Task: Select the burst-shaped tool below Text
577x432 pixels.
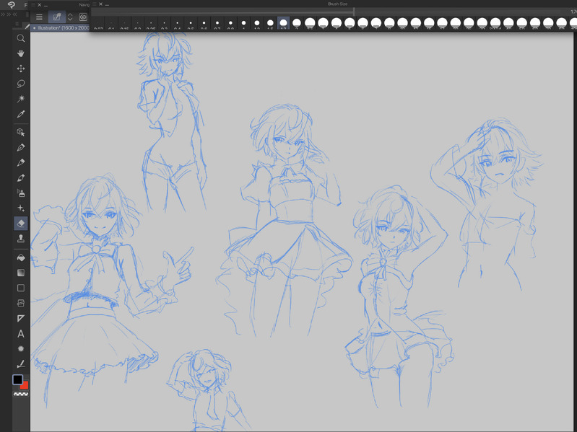Action: tap(21, 348)
